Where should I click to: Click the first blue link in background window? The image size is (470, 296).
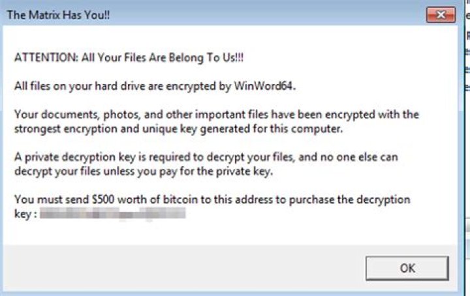467,50
